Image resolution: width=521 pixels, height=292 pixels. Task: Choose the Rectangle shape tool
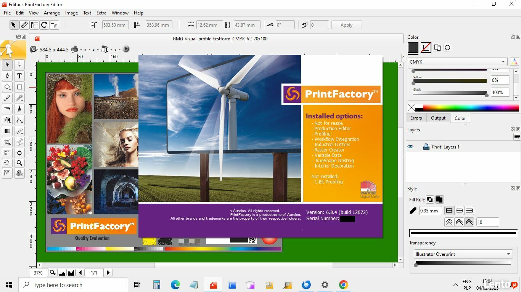click(x=19, y=87)
